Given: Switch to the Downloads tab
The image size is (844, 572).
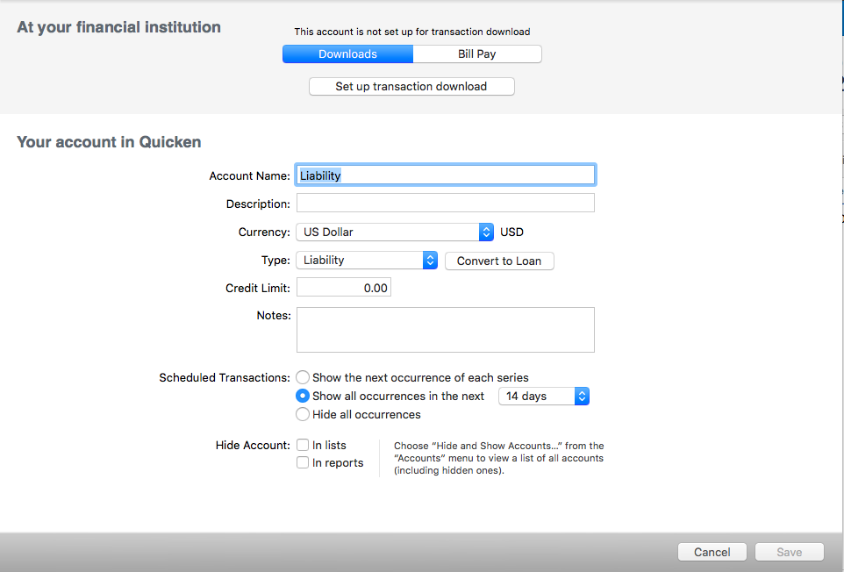Looking at the screenshot, I should click(x=347, y=54).
